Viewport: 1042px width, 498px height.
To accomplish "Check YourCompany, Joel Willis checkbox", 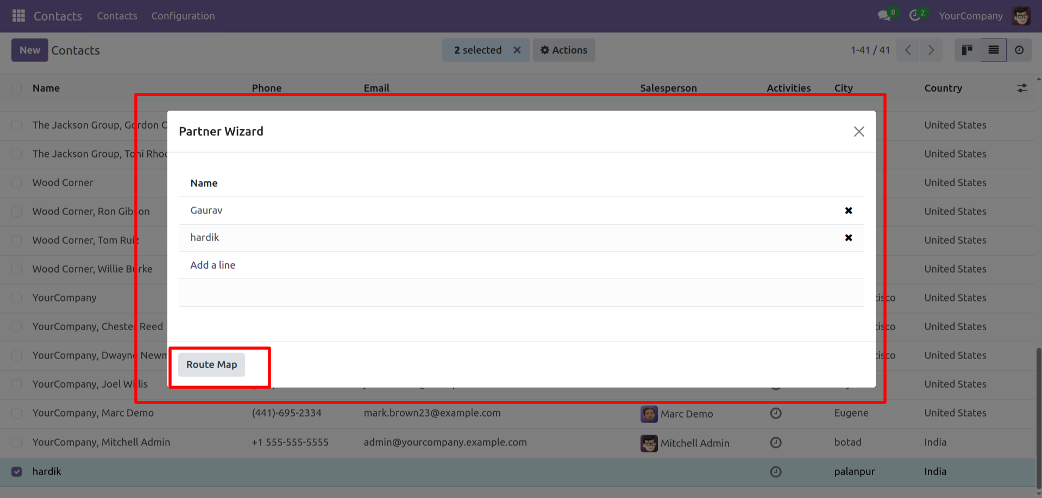I will pos(17,384).
